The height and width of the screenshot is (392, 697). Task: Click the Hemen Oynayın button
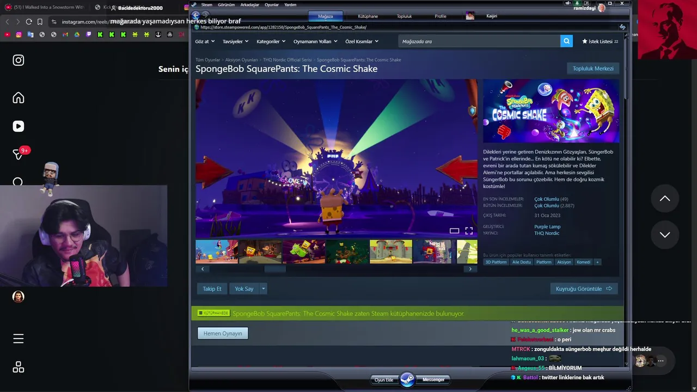click(x=223, y=333)
